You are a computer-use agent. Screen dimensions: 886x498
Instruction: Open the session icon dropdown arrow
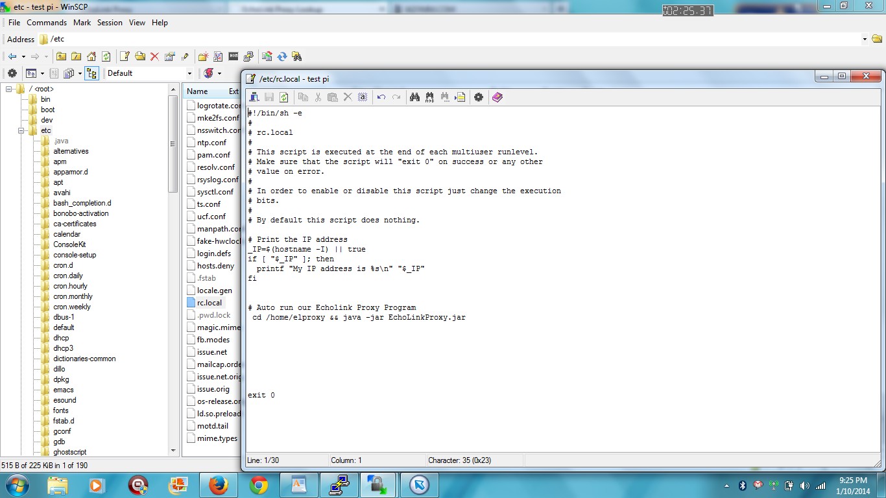point(219,73)
